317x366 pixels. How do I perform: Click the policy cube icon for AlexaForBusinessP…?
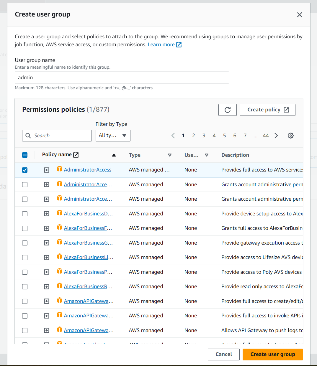pyautogui.click(x=60, y=271)
